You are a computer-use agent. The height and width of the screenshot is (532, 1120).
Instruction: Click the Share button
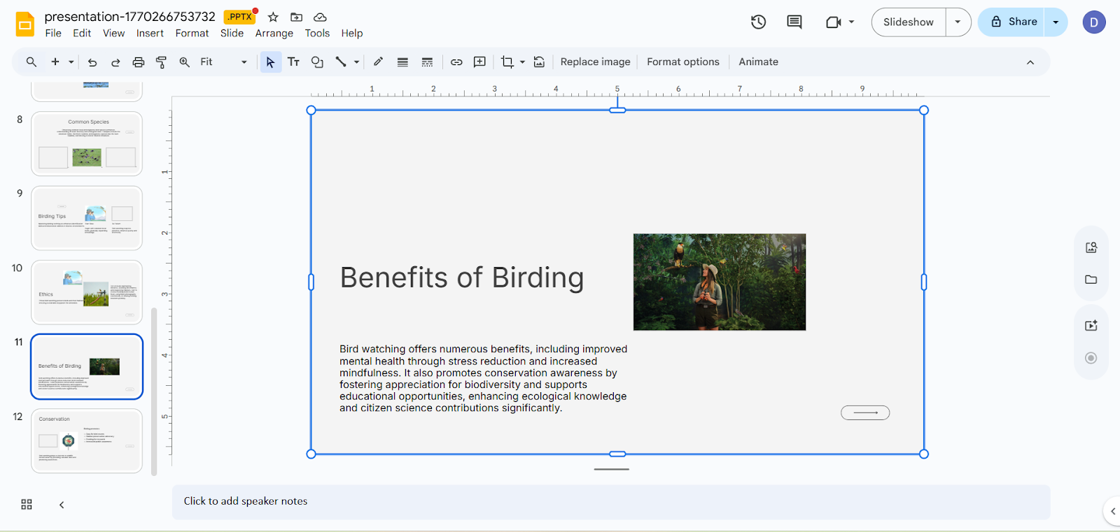(x=1011, y=22)
